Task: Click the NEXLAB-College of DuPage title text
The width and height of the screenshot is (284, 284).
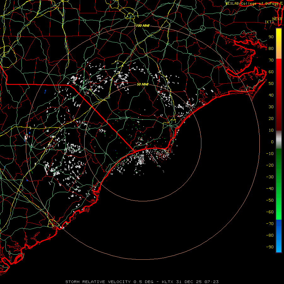Action: pos(254,3)
